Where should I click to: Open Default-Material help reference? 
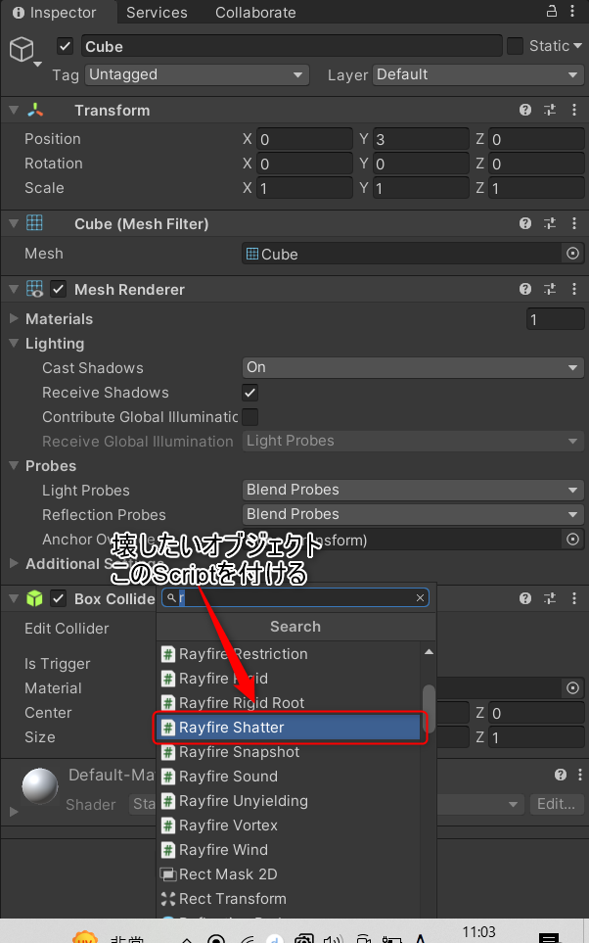561,775
